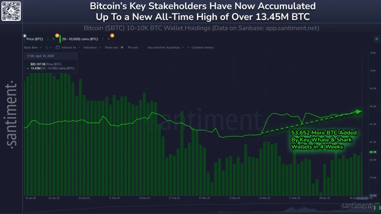
Task: Click the orange badge above Price (BTC) tab
Action: tap(57, 35)
